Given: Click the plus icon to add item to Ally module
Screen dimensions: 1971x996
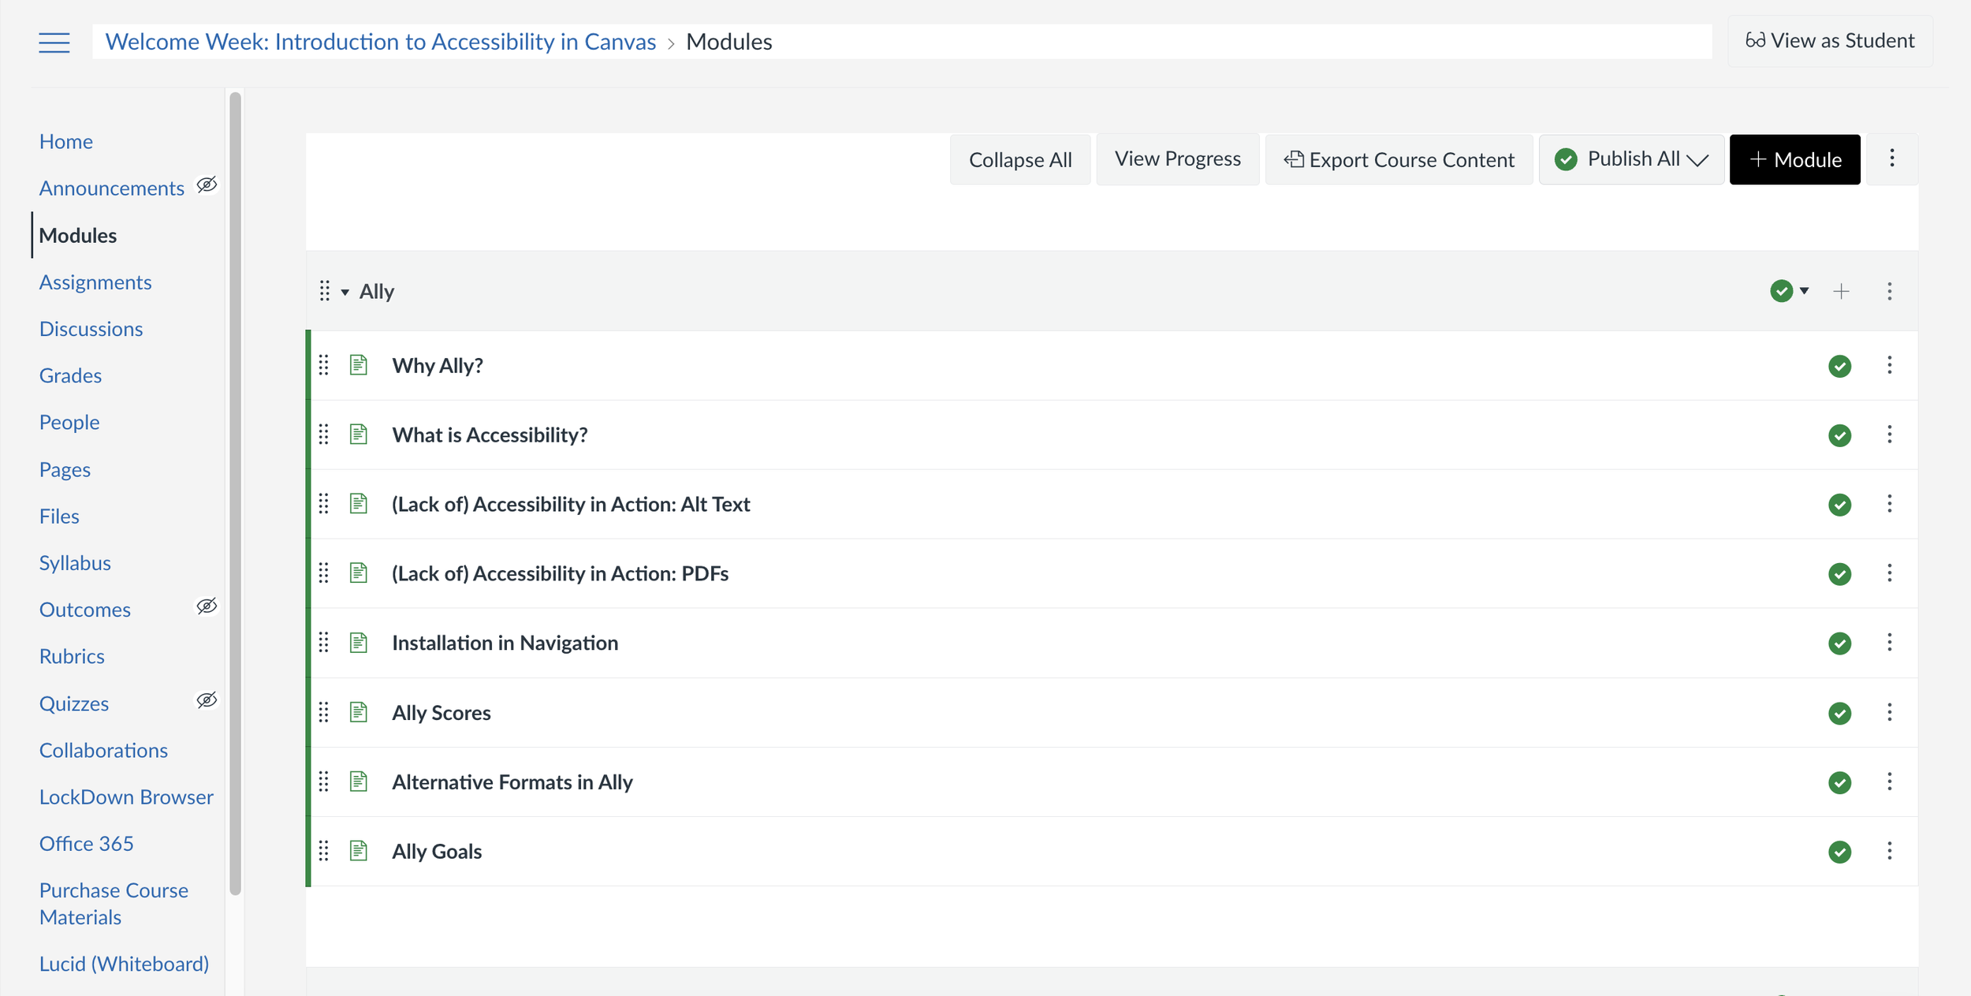Looking at the screenshot, I should point(1841,292).
